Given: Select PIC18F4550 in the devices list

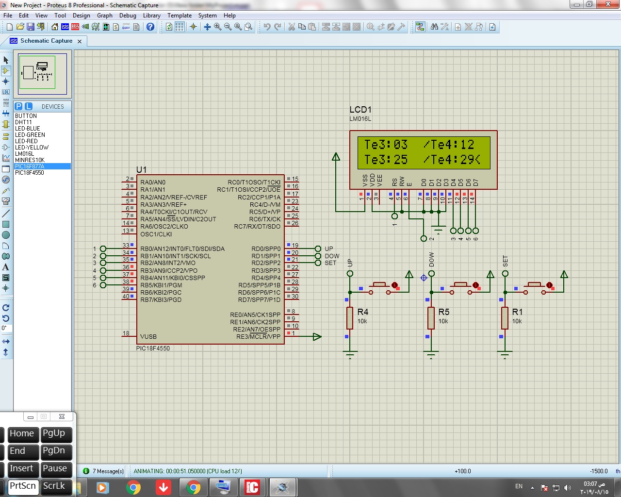Looking at the screenshot, I should [42, 173].
